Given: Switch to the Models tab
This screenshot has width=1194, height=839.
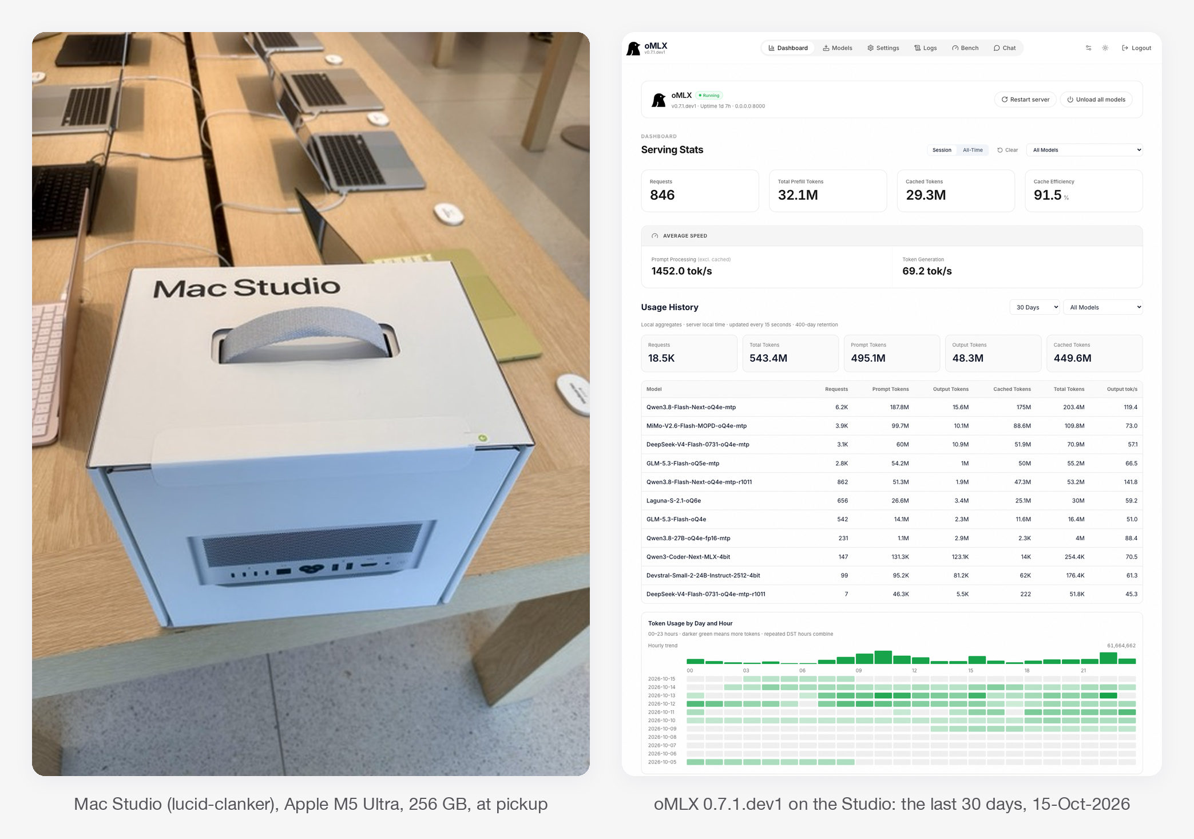Looking at the screenshot, I should pyautogui.click(x=838, y=48).
